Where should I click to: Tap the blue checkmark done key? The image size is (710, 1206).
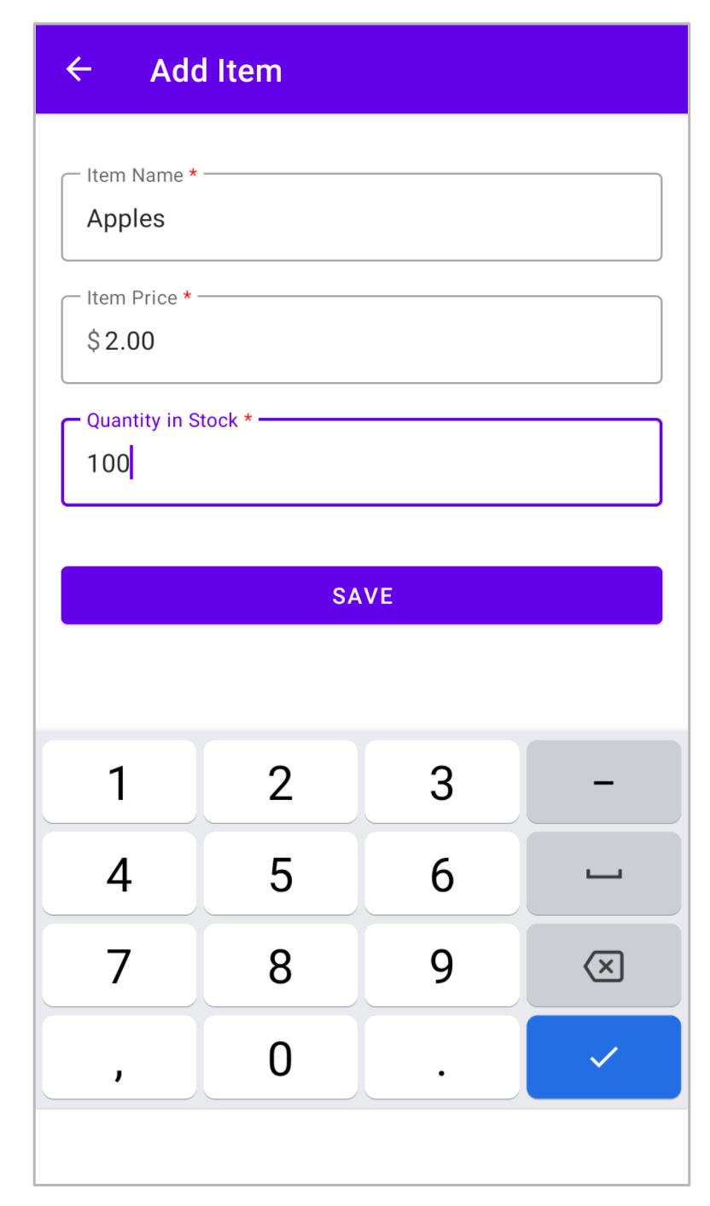[x=603, y=1057]
